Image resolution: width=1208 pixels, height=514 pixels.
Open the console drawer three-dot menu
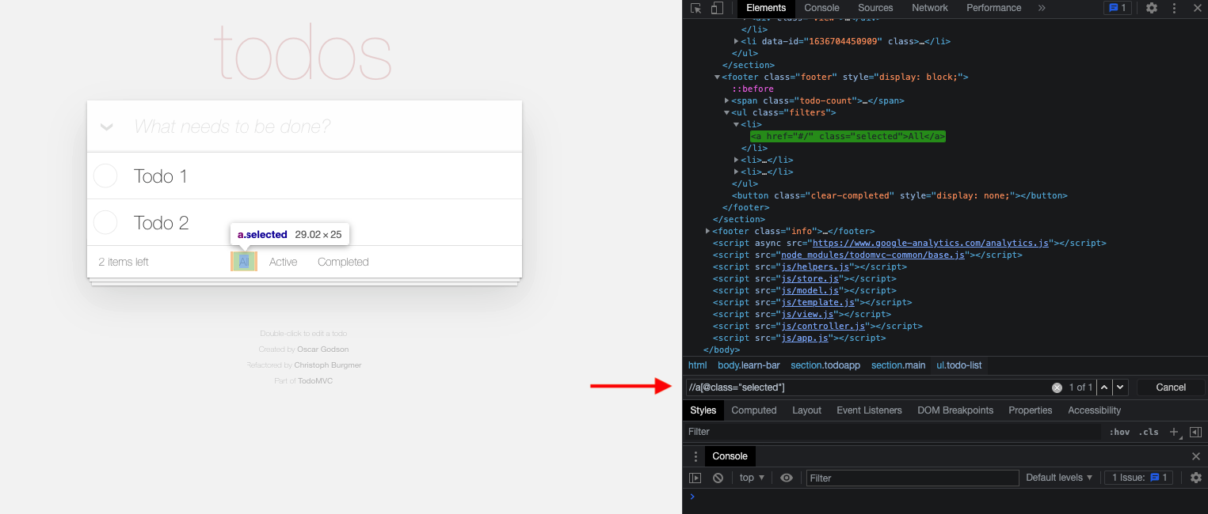click(x=695, y=456)
